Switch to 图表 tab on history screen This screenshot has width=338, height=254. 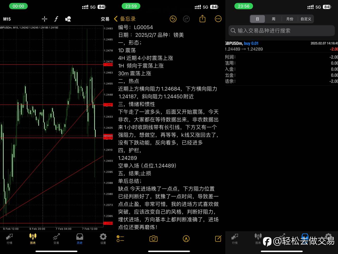pyautogui.click(x=258, y=238)
